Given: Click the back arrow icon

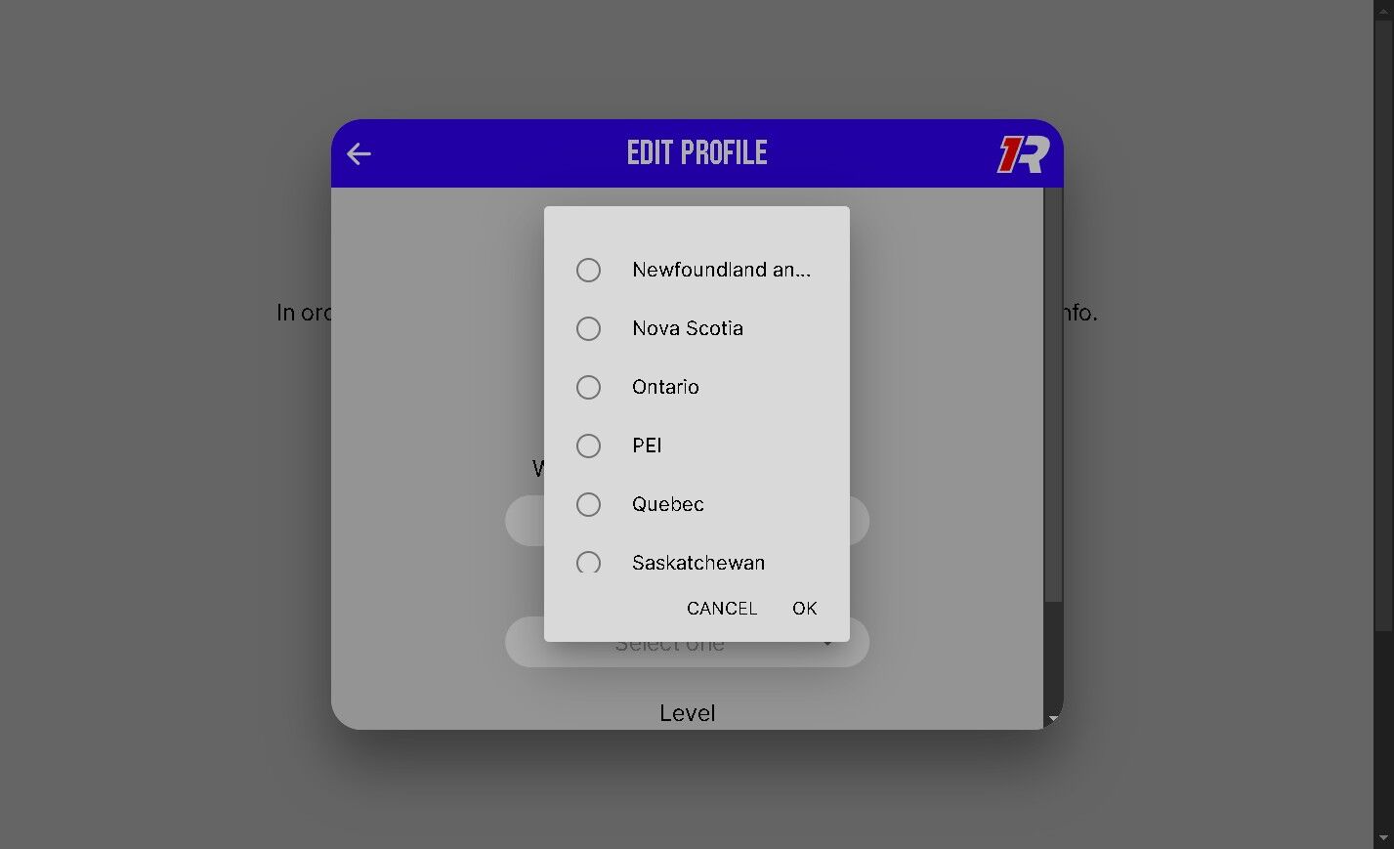Looking at the screenshot, I should 359,153.
